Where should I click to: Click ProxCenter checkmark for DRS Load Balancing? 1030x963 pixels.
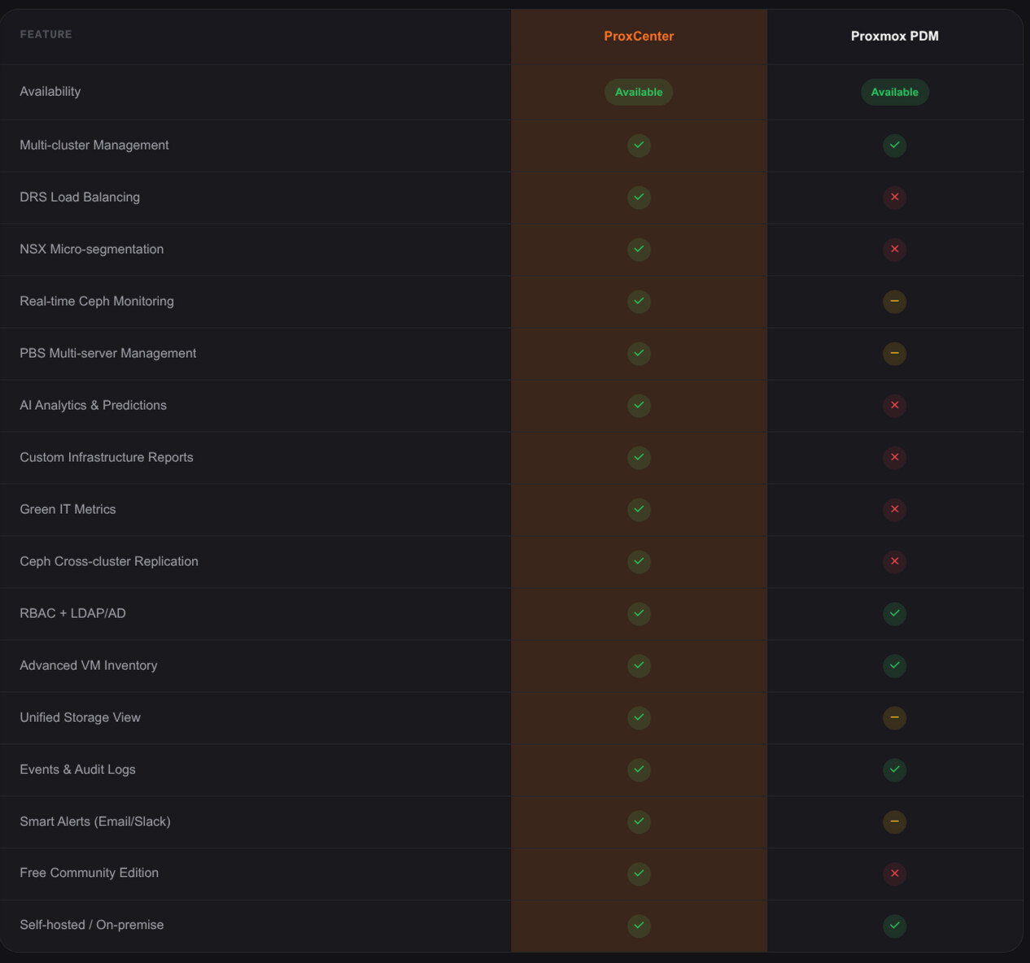(639, 197)
